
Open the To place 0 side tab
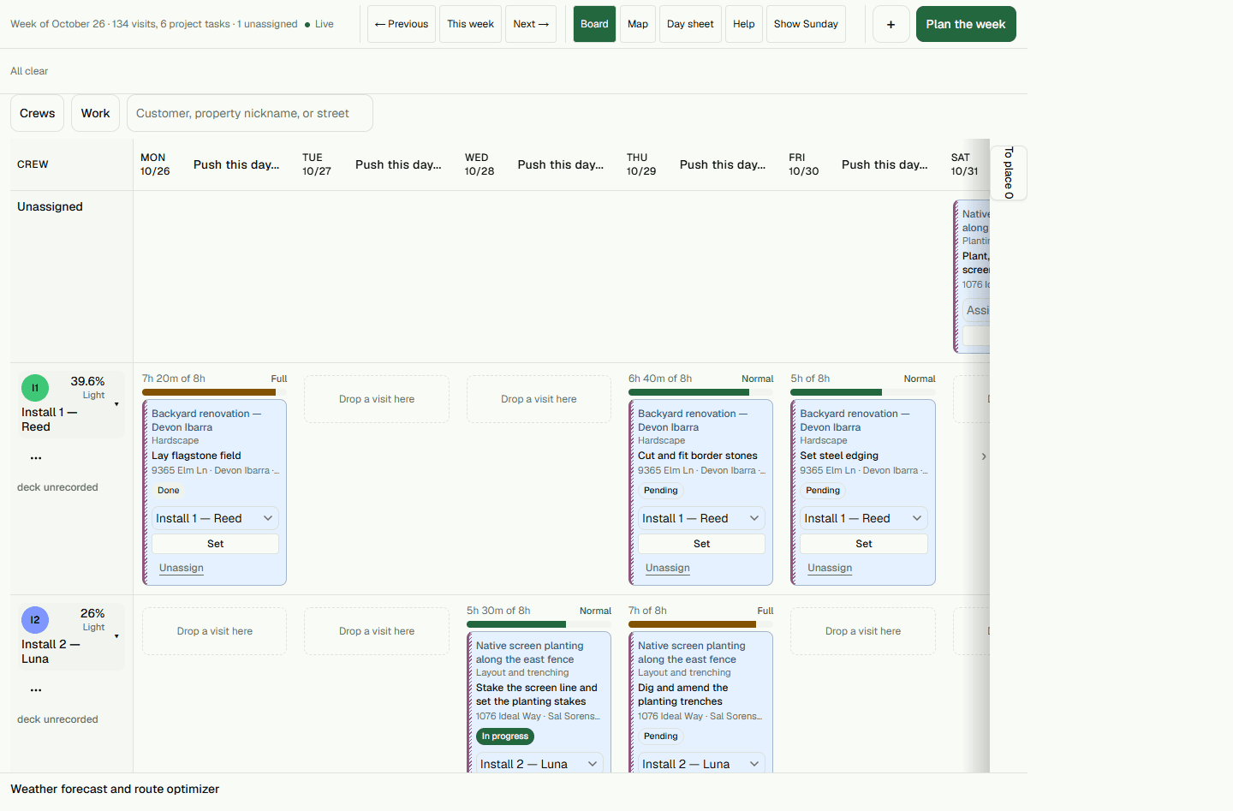point(1009,173)
